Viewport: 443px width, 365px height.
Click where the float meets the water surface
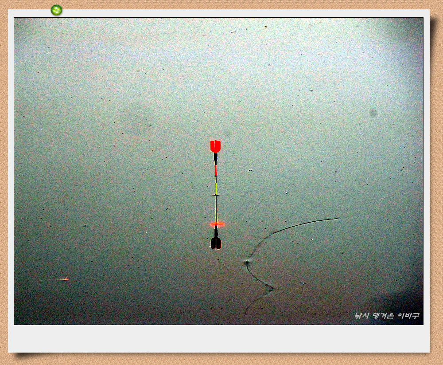click(x=216, y=195)
